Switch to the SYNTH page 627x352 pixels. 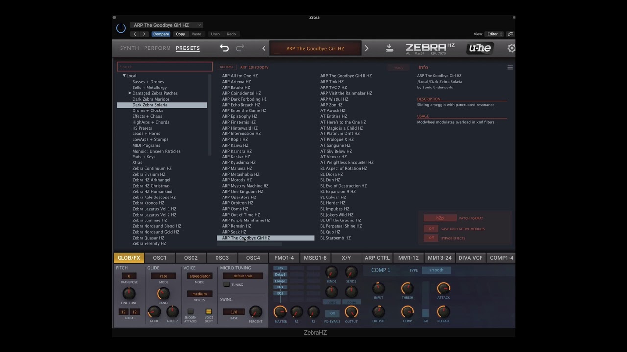[129, 48]
